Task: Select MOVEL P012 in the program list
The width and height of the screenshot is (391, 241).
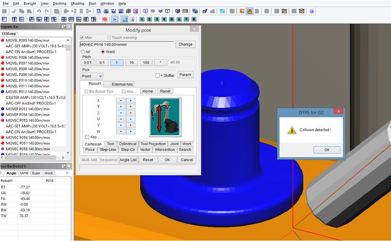Action: [27, 92]
